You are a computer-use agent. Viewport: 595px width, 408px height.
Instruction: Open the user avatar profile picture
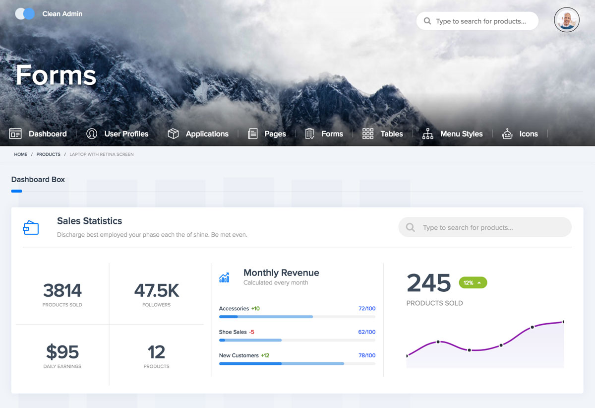[x=566, y=20]
